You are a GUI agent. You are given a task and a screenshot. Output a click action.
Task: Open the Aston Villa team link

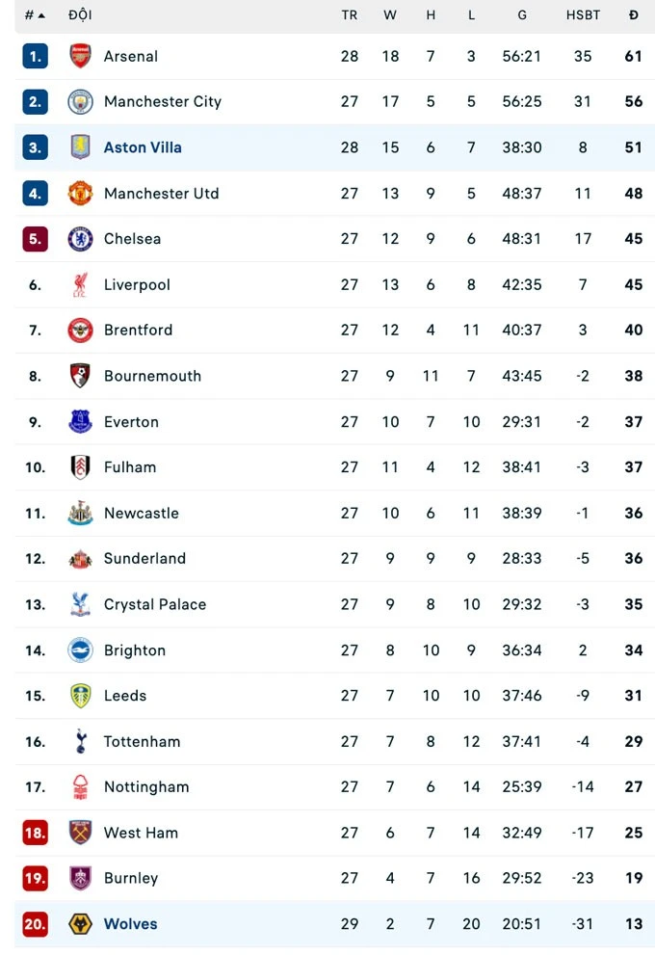(x=143, y=147)
